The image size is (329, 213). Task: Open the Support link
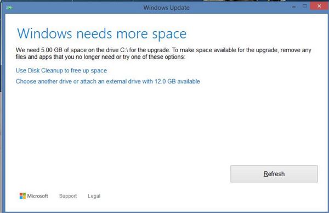point(68,196)
